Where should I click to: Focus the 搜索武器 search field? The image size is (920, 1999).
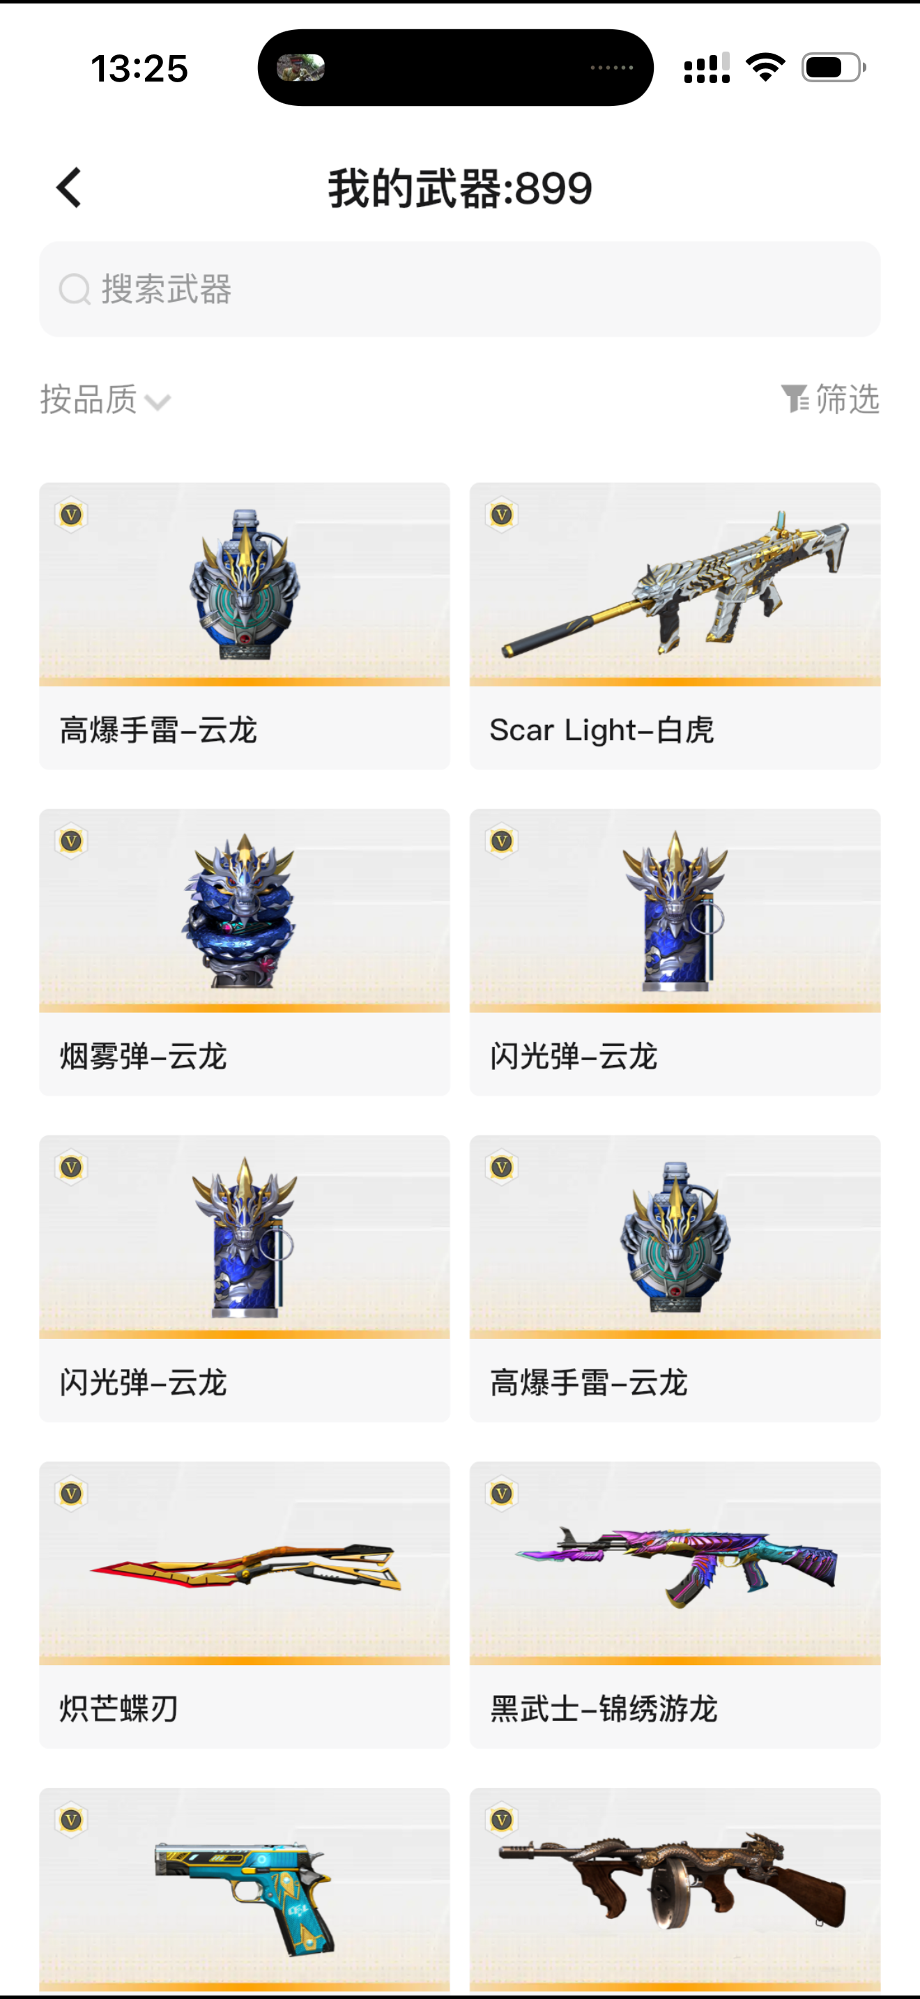[x=460, y=289]
